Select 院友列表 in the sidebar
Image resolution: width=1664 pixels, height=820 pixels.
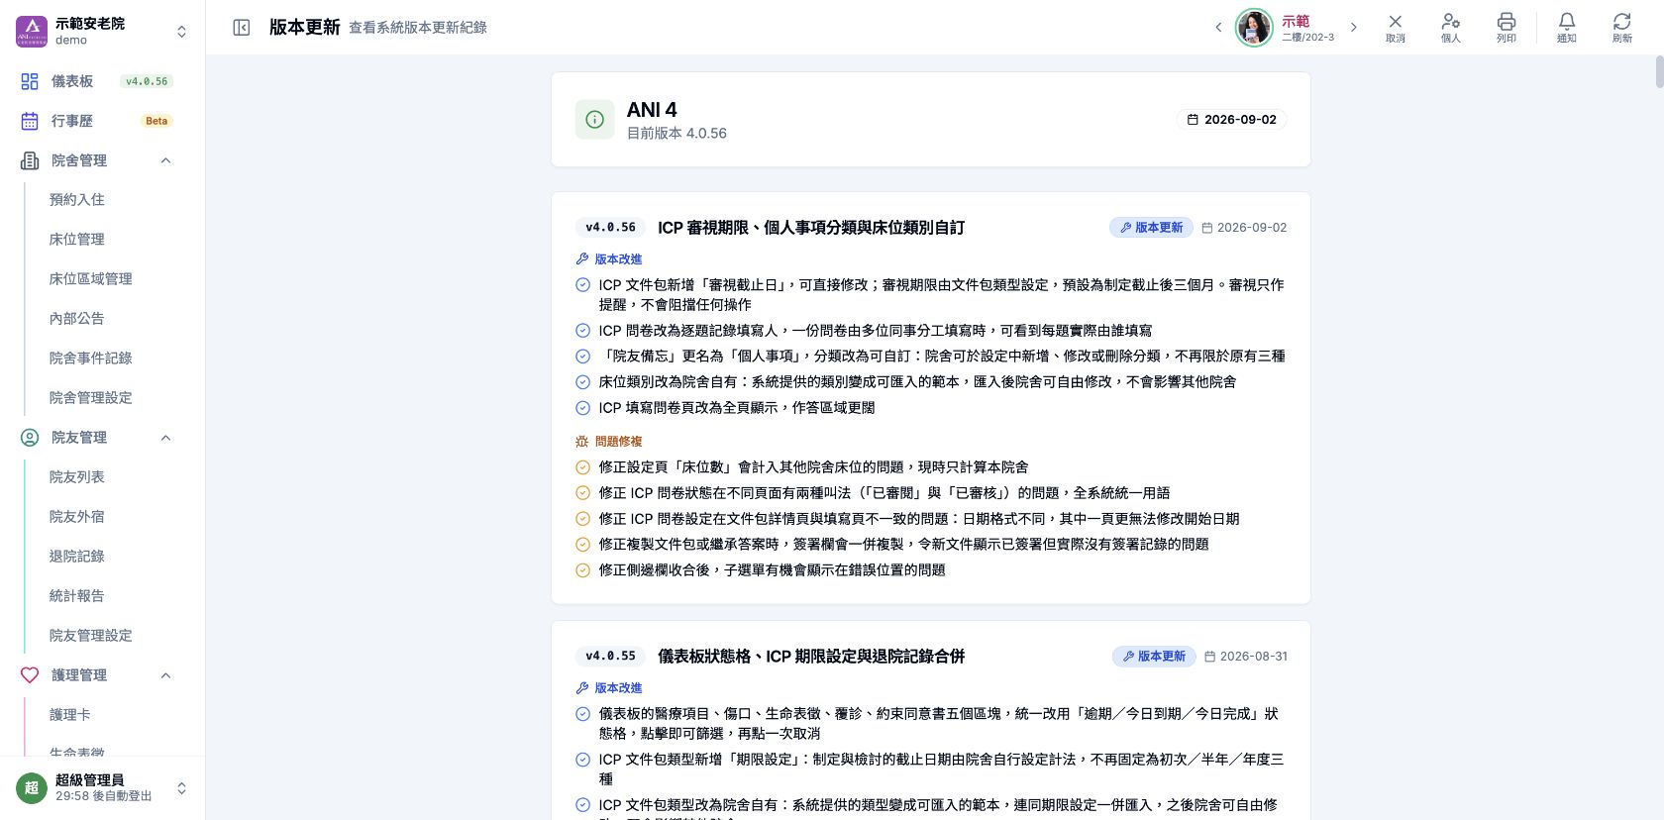pyautogui.click(x=77, y=477)
